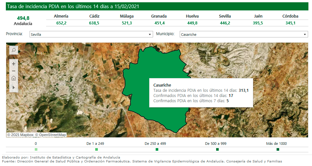Select the Granada incidence value 451,4
Viewport: 312px width, 166px height.
tap(159, 23)
